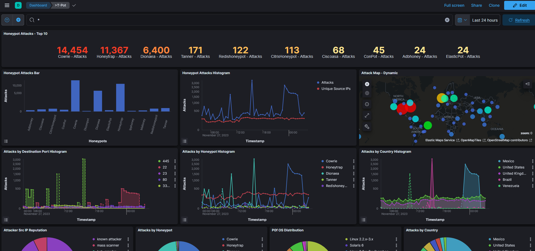Open Elastic Maps Service link
Viewport: 535px width, 251px height.
[x=442, y=140]
